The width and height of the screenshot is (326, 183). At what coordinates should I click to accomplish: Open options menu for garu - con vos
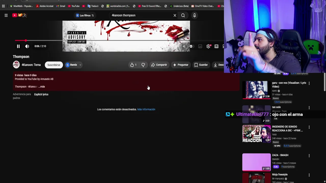point(309,83)
